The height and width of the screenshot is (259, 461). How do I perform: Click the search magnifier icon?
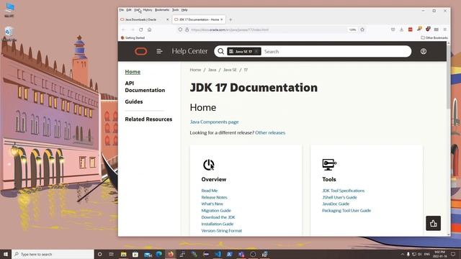pos(221,51)
